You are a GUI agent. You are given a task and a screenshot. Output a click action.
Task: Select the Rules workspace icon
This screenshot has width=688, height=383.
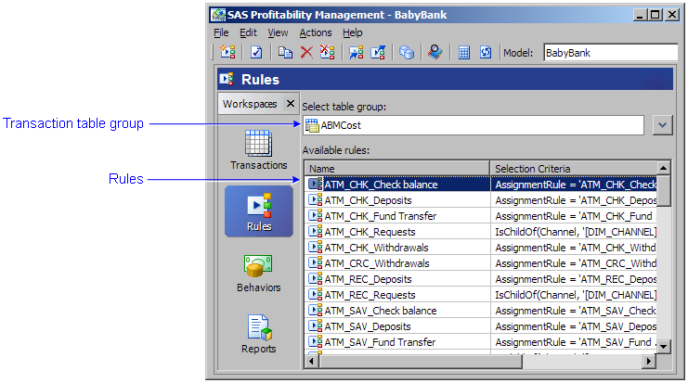pos(258,211)
